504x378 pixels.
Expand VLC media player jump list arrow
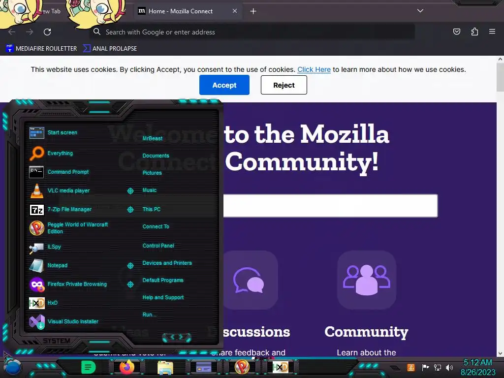[x=130, y=191]
